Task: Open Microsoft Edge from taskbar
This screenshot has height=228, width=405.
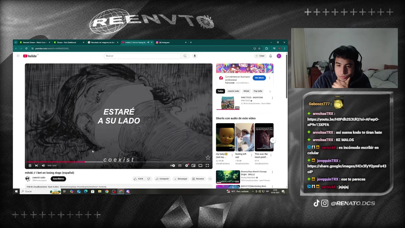Action: pyautogui.click(x=86, y=191)
